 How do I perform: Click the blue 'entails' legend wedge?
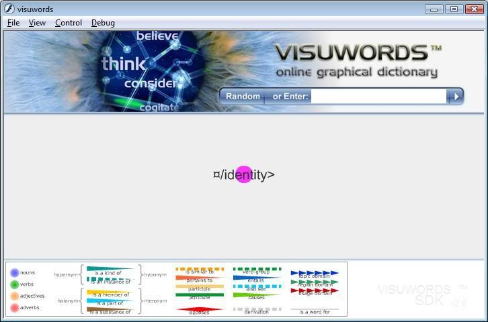(x=257, y=278)
